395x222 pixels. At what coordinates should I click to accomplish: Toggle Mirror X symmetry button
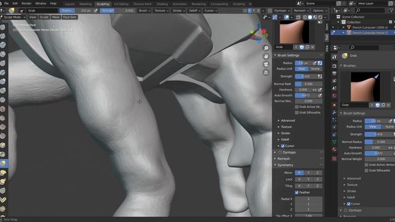click(299, 173)
